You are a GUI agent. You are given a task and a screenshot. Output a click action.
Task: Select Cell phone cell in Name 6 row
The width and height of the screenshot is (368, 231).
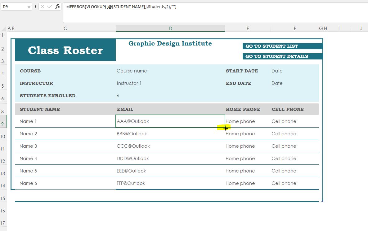295,183
